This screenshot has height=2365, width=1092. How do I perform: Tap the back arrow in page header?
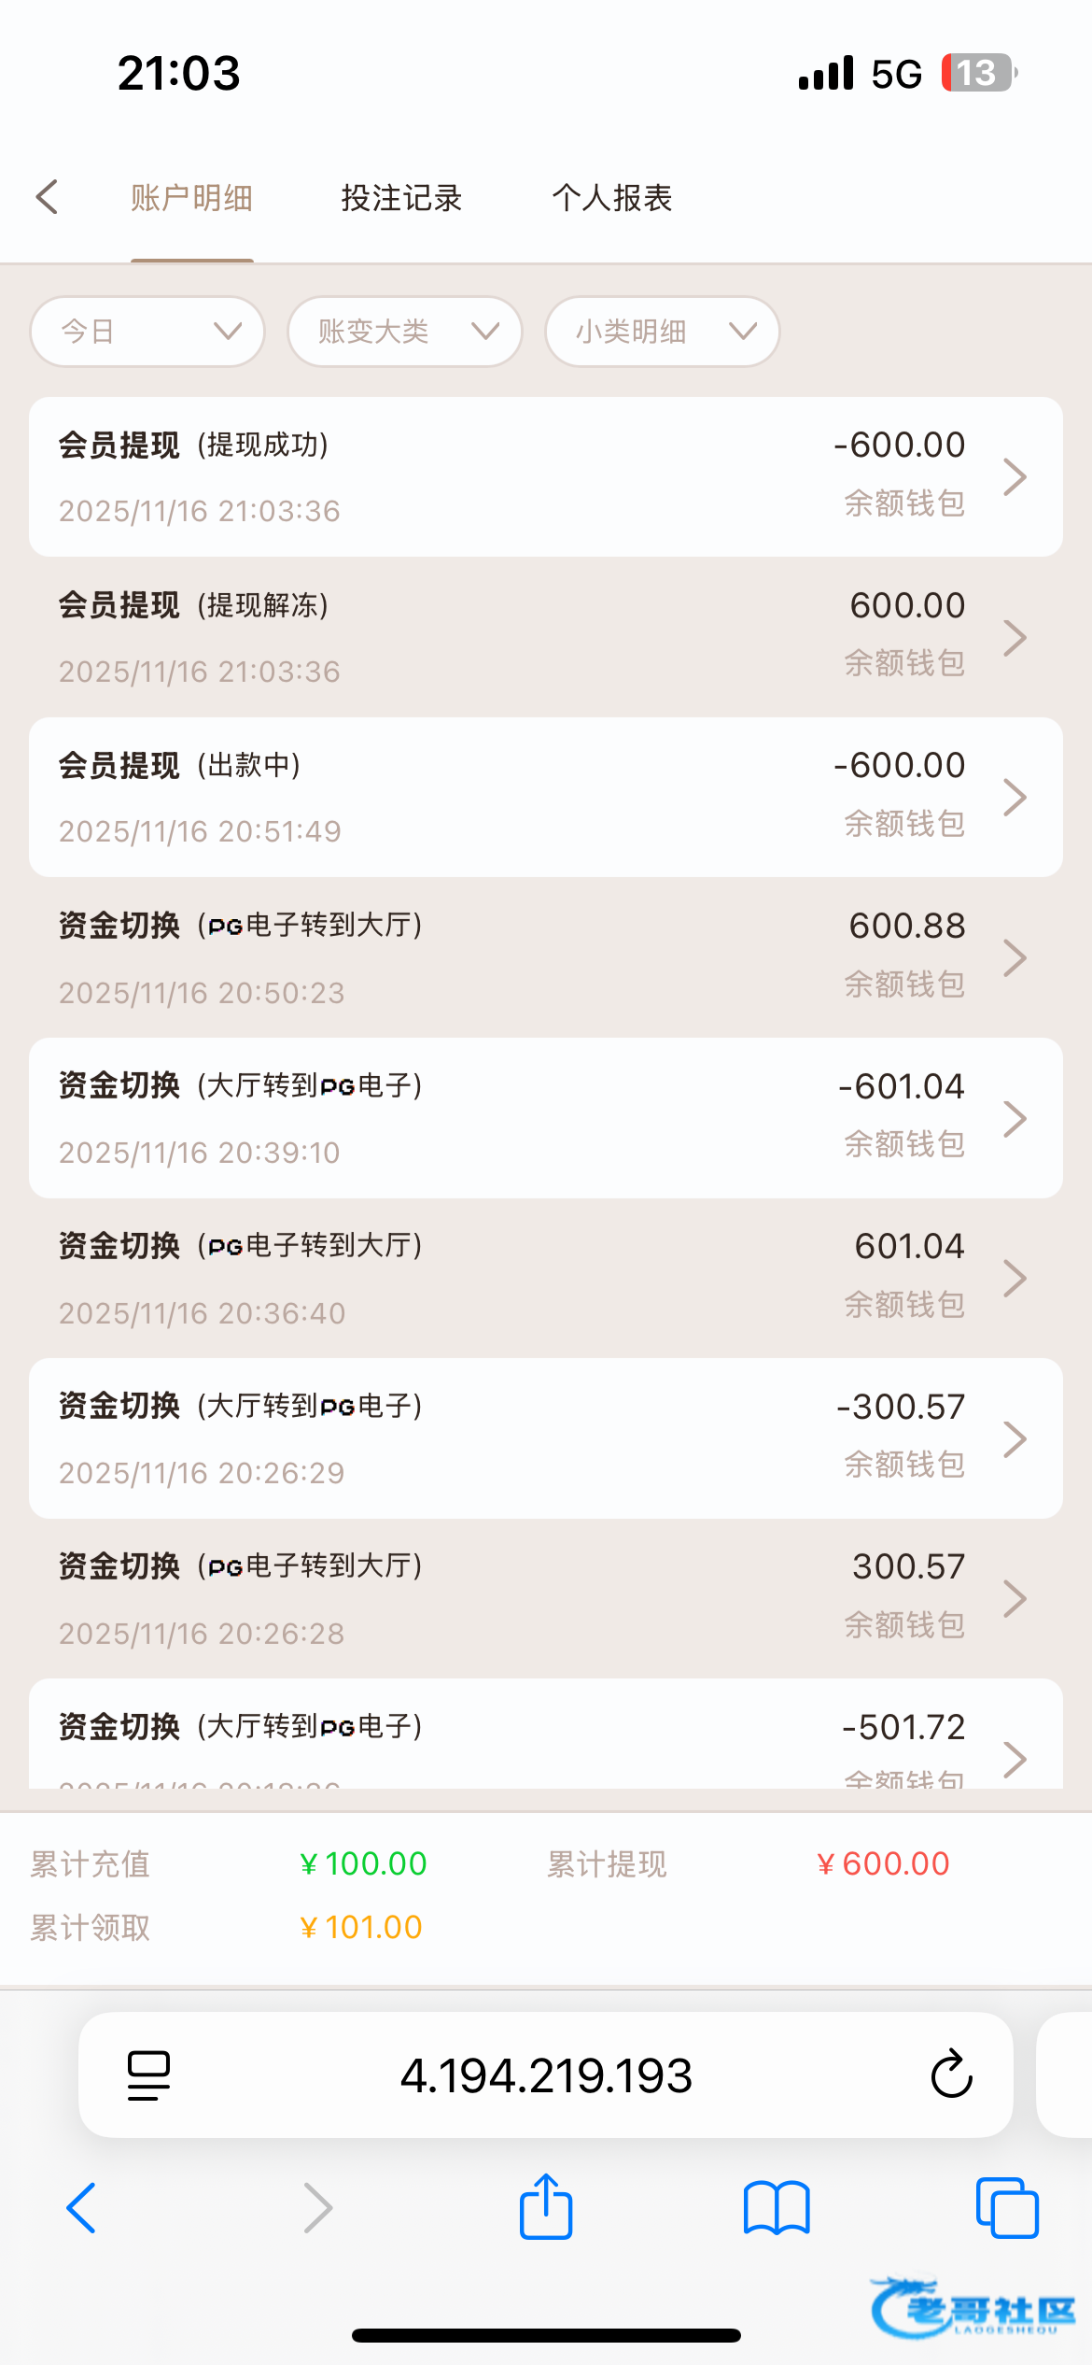[48, 197]
